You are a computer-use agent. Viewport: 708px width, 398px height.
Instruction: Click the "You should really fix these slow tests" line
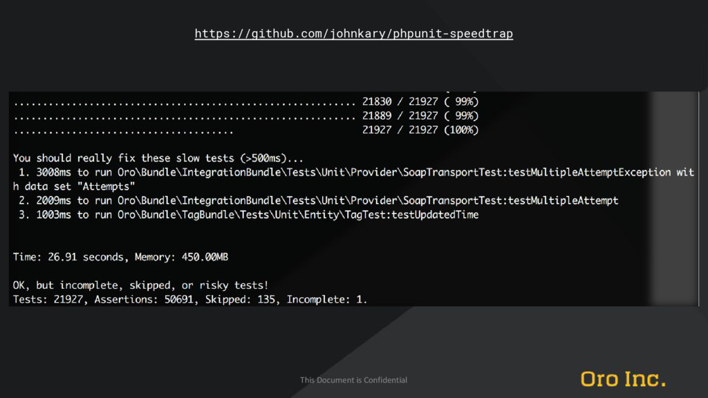(158, 158)
